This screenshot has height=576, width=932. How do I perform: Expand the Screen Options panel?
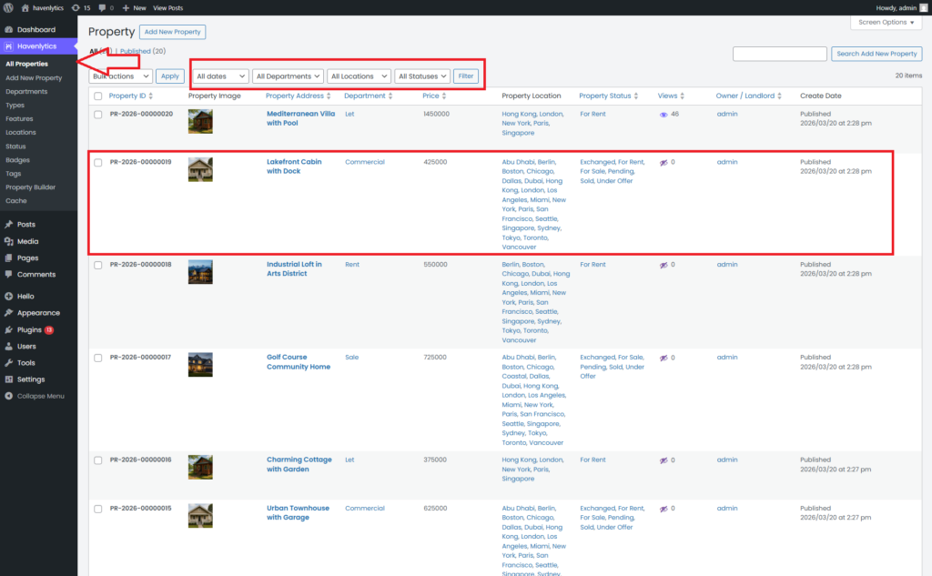tap(886, 22)
